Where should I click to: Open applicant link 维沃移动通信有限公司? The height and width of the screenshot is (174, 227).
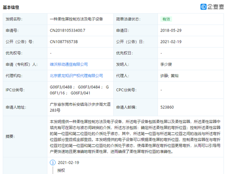click(69, 65)
